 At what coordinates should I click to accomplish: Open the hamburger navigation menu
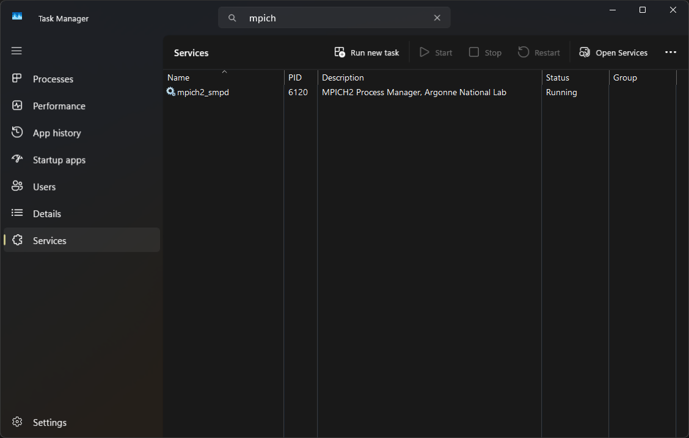coord(16,51)
